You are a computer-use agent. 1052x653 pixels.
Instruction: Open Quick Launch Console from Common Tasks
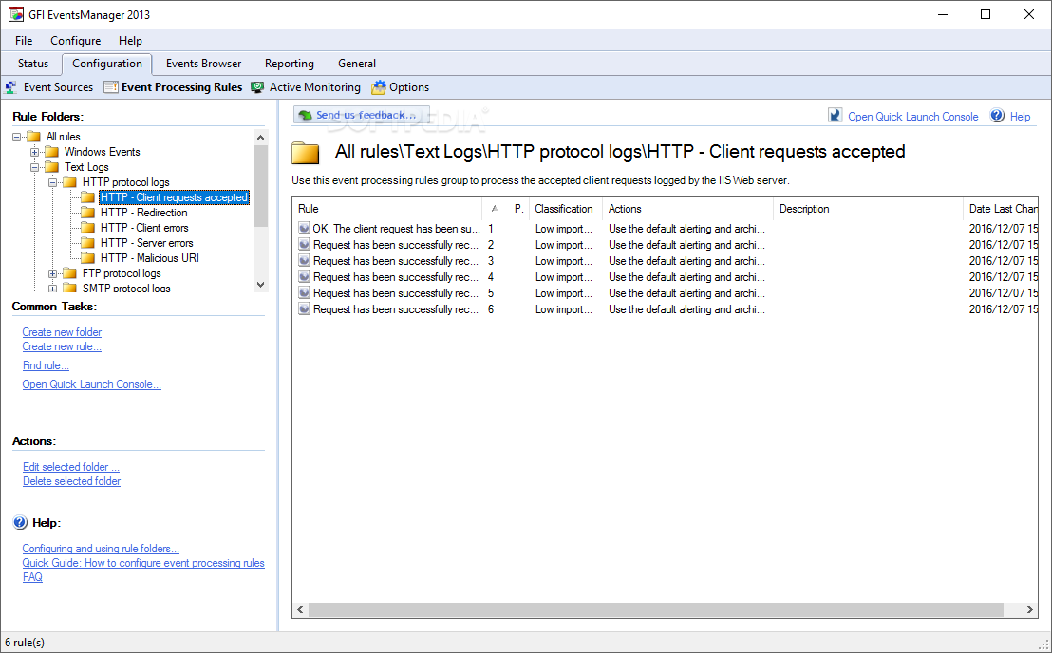click(92, 384)
